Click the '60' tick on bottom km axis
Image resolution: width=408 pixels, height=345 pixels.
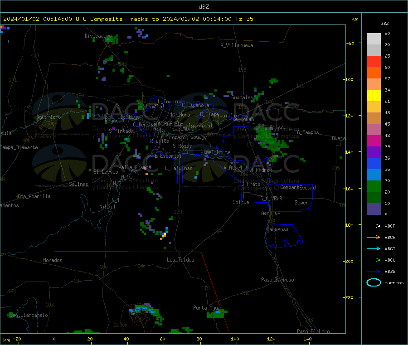point(162,339)
